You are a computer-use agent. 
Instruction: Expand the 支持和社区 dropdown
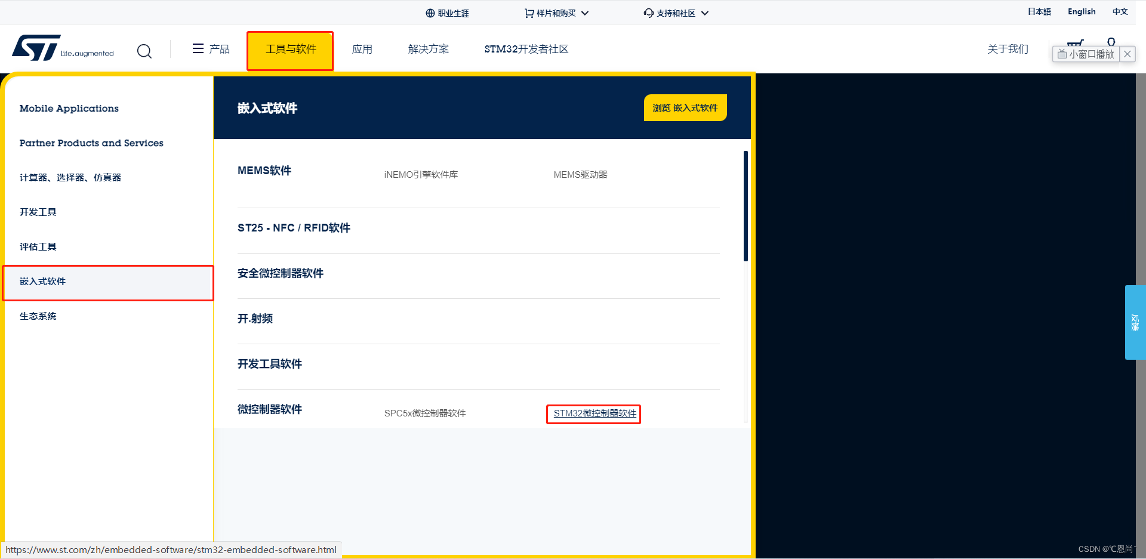[x=676, y=13]
